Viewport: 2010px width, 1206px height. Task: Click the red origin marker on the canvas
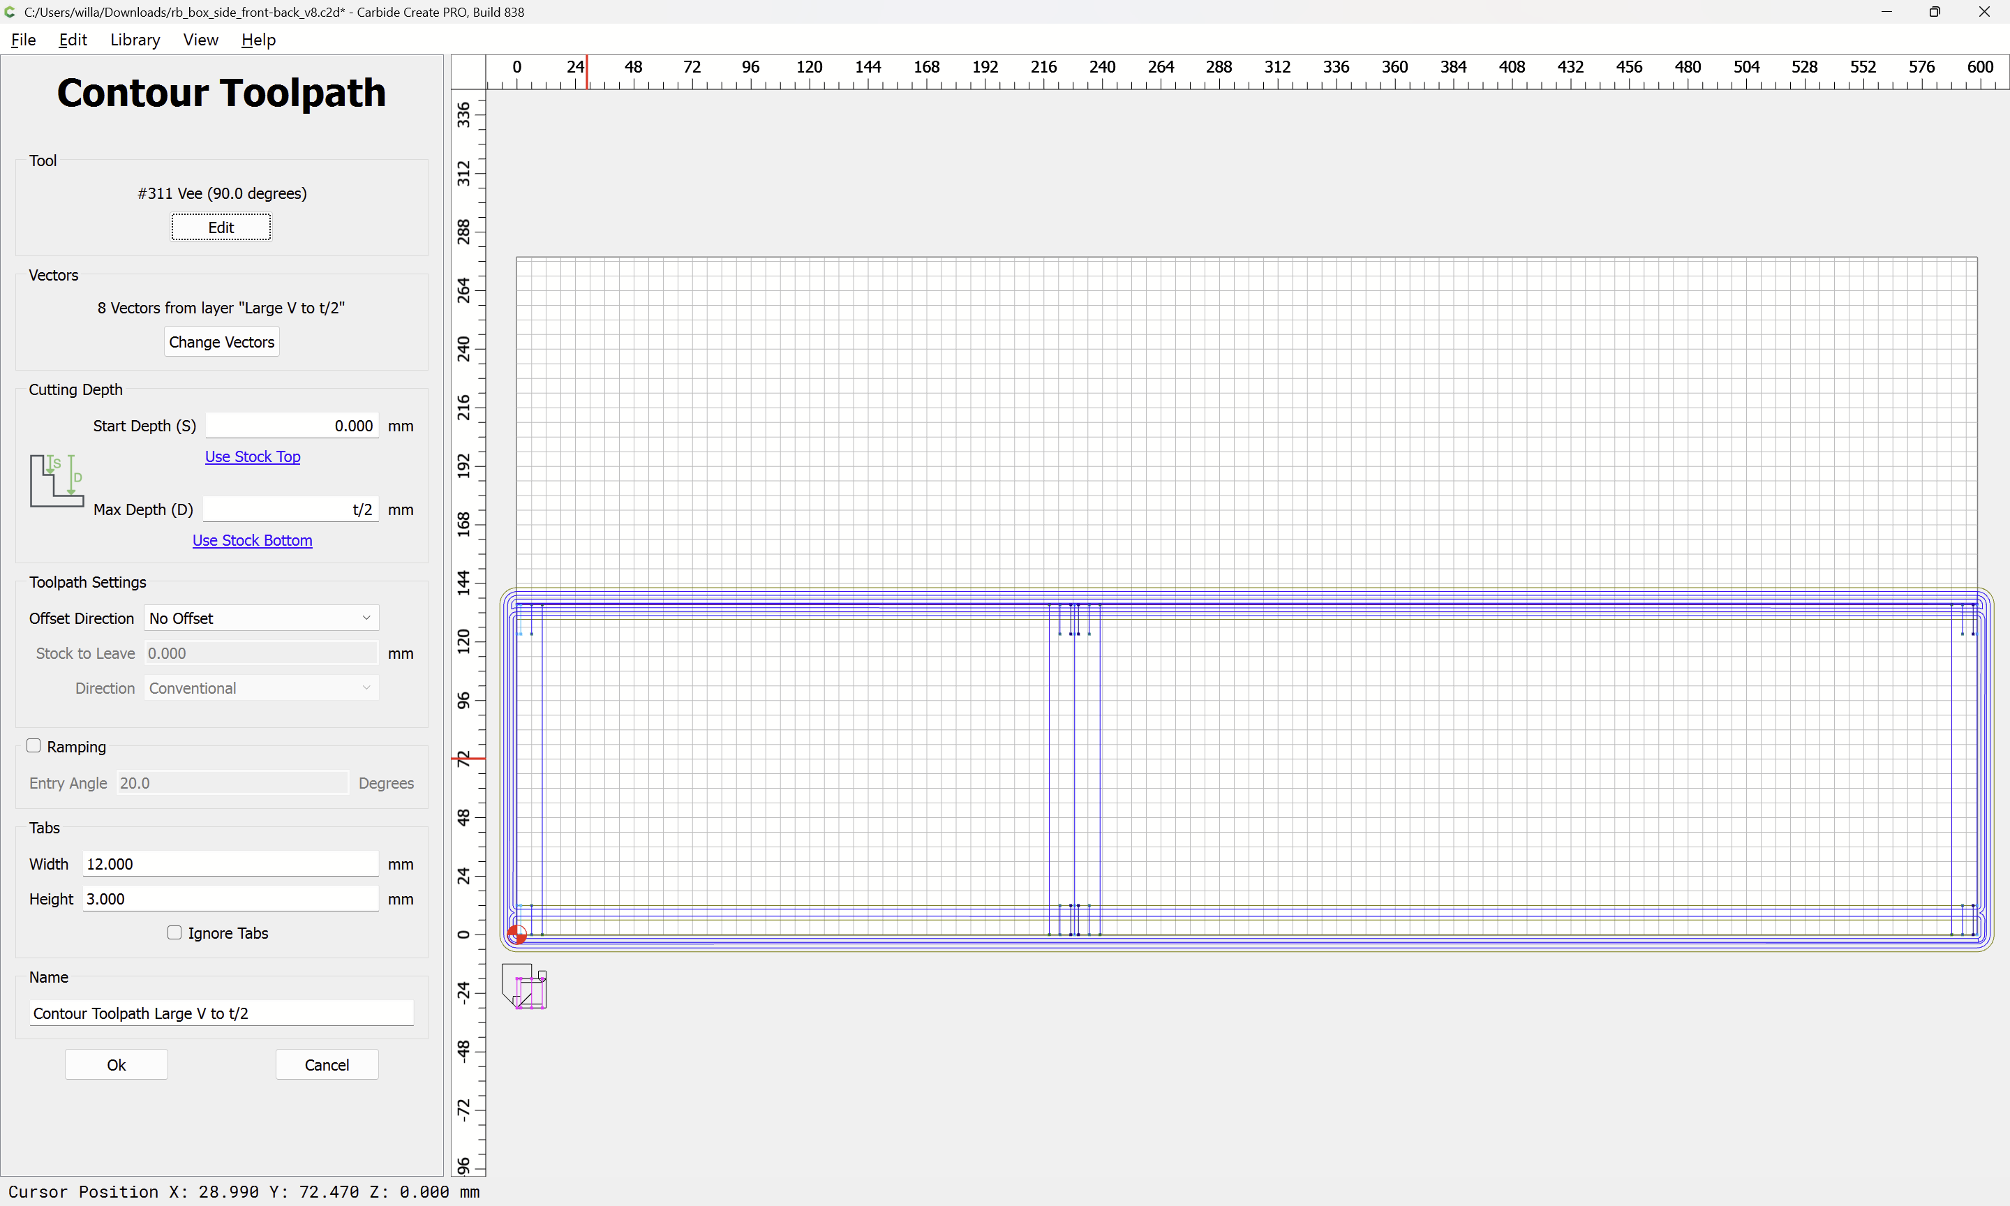coord(516,935)
